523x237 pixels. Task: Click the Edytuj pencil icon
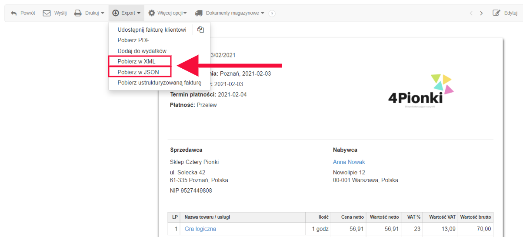pyautogui.click(x=496, y=13)
